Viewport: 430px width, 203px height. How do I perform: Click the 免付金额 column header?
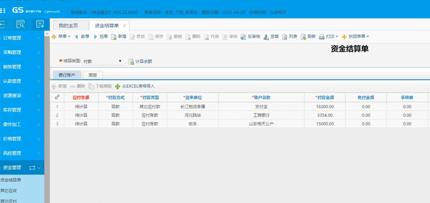(366, 97)
